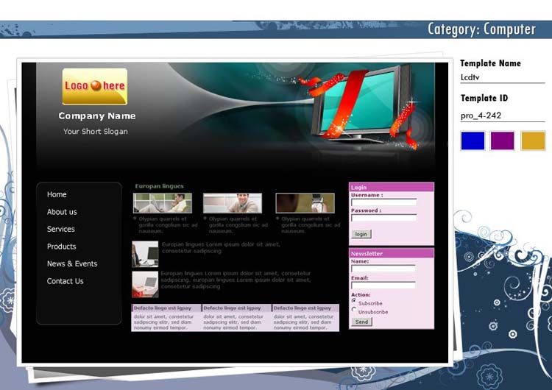Viewport: 552px width, 390px height.
Task: Select the Unsubscribe radio button
Action: point(354,310)
